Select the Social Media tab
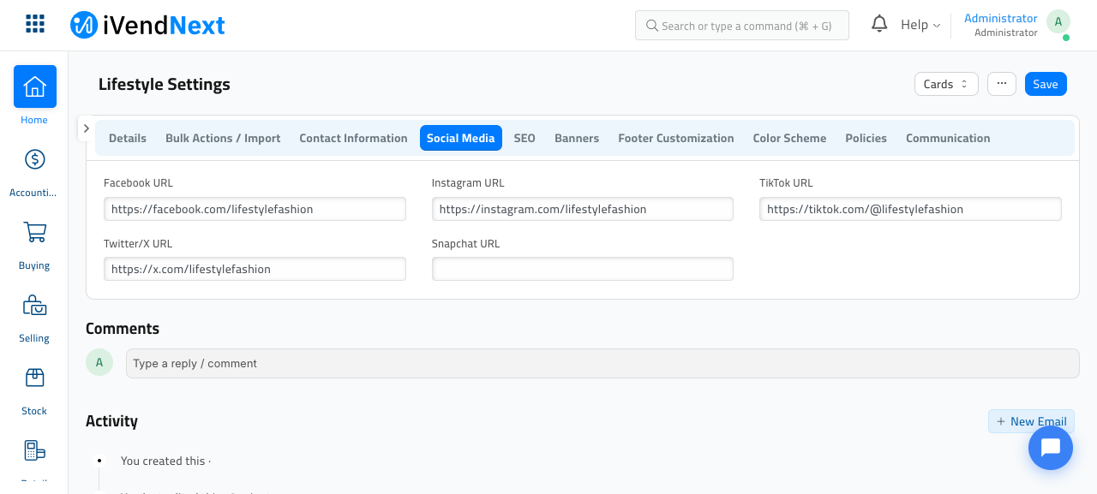 (x=461, y=138)
